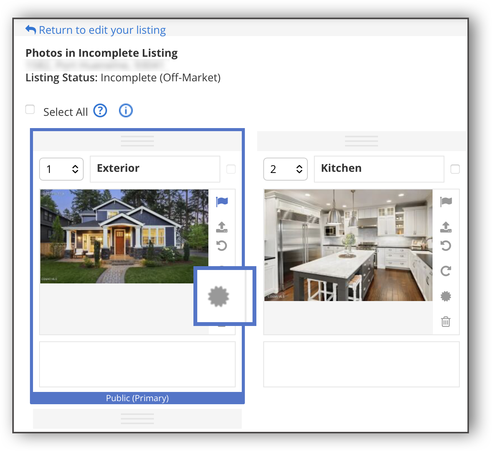Click the upload icon beside the Exterior photo
This screenshot has width=492, height=451.
[x=222, y=227]
